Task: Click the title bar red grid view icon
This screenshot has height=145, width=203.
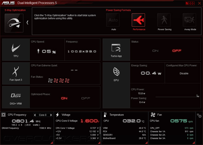Action: 190,3
